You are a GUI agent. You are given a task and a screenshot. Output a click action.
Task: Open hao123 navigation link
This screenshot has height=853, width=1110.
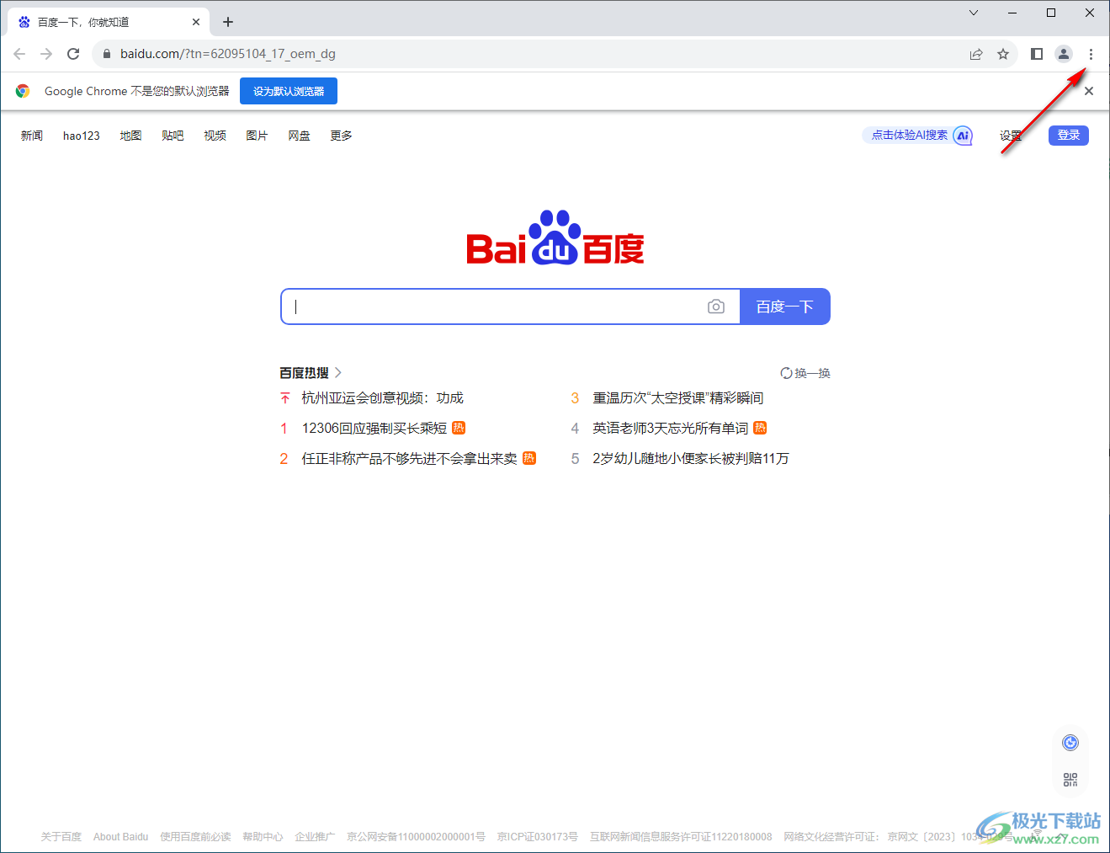coord(82,136)
